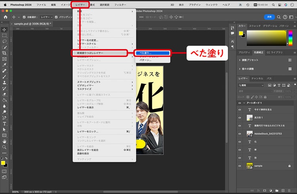
Task: Create a new group folder icon
Action: click(277, 190)
